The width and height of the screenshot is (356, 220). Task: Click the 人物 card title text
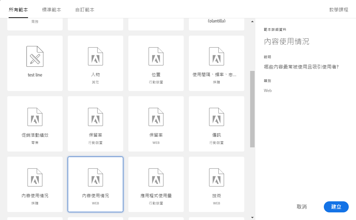[x=95, y=74]
